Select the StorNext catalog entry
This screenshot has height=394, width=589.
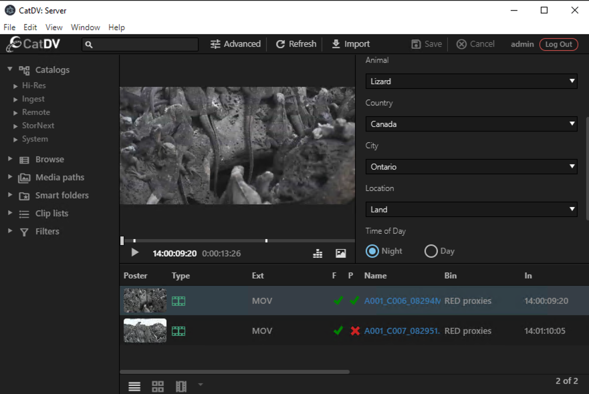[38, 126]
